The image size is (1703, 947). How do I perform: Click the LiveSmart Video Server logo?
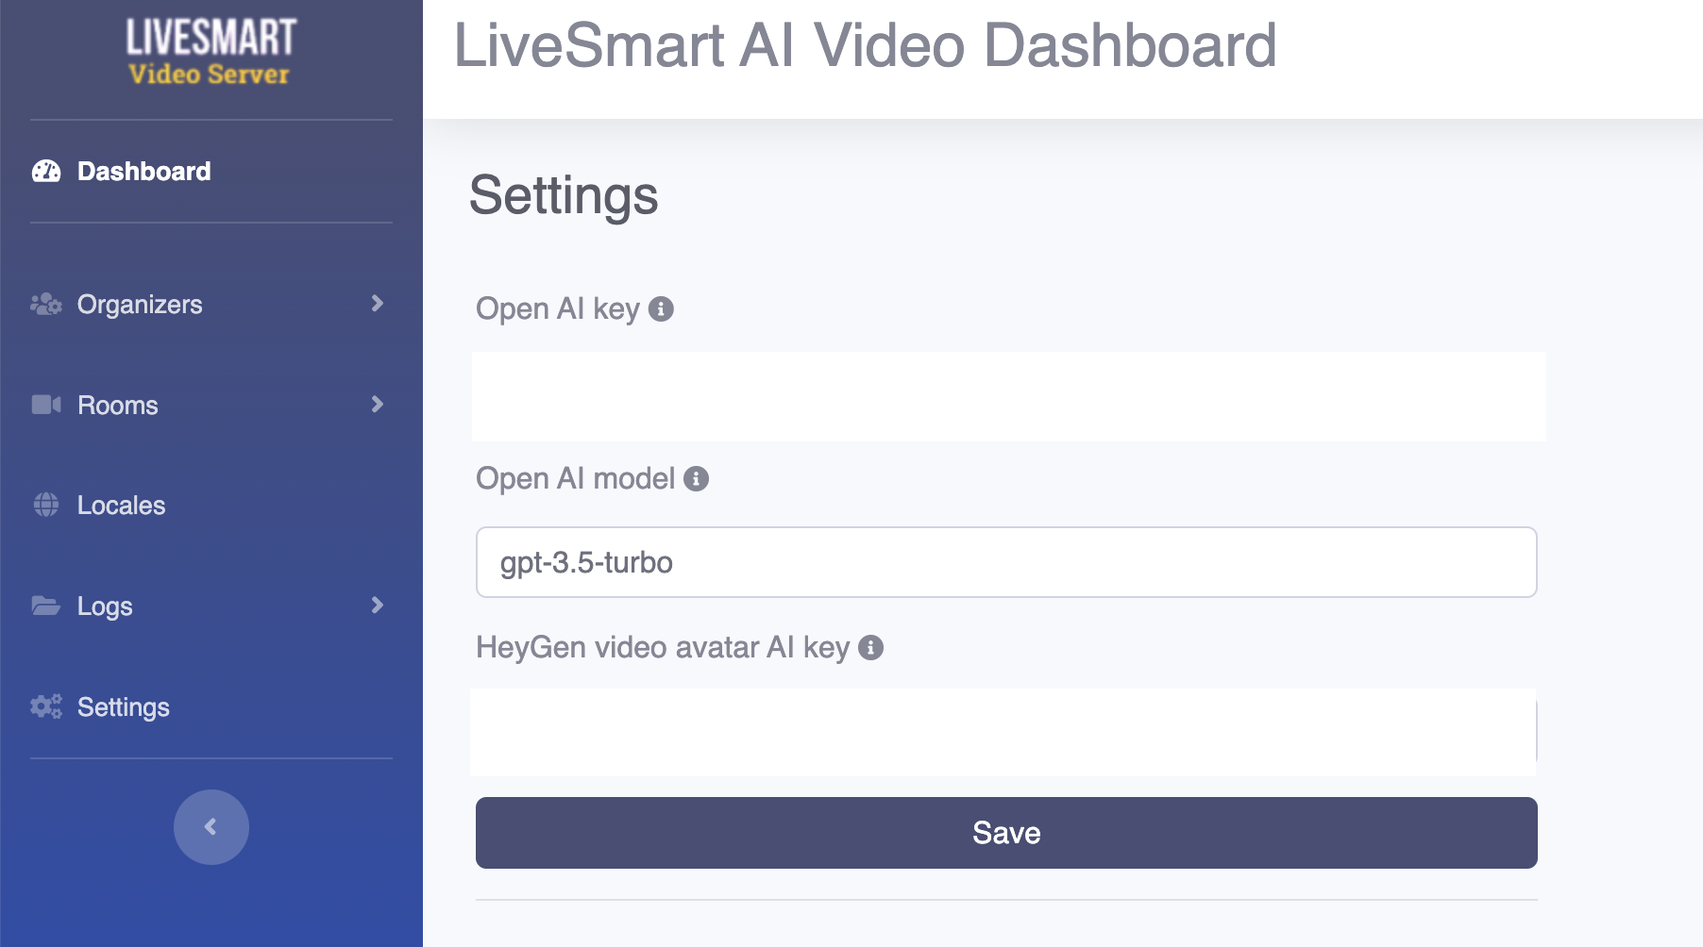211,53
